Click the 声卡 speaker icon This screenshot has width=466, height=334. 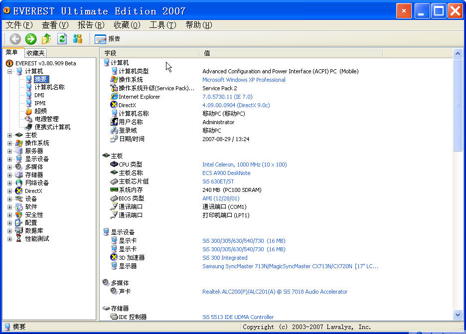(114, 291)
